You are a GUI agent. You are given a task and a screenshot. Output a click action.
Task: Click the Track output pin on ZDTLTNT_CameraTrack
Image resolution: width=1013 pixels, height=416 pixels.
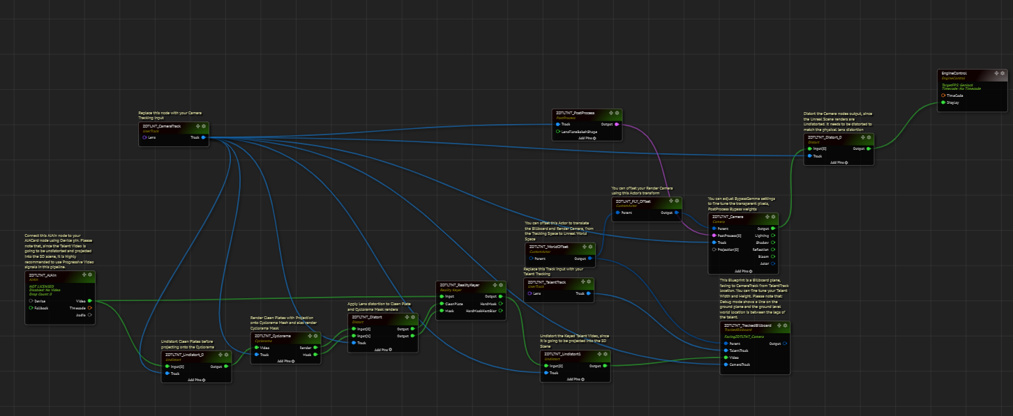tap(204, 137)
